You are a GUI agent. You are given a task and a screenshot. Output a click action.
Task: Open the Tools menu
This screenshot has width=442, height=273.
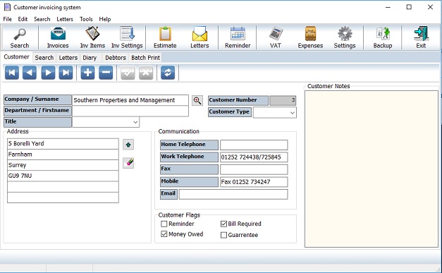tap(86, 19)
